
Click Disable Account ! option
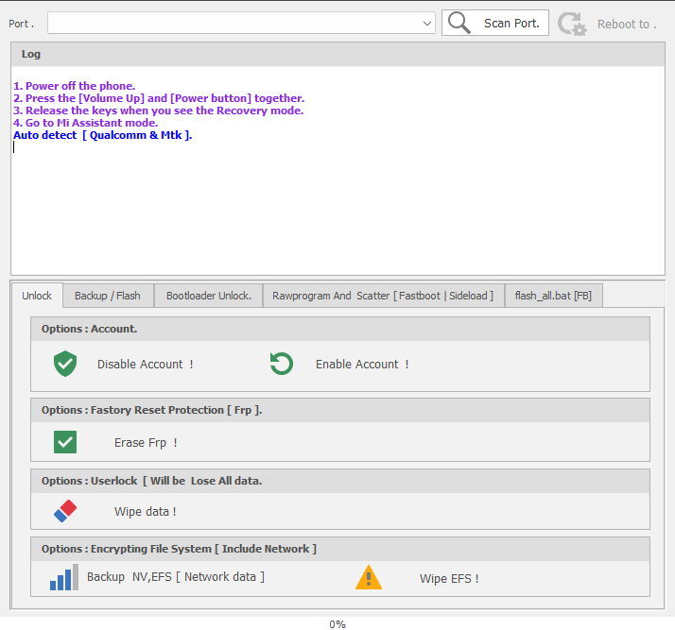[145, 365]
